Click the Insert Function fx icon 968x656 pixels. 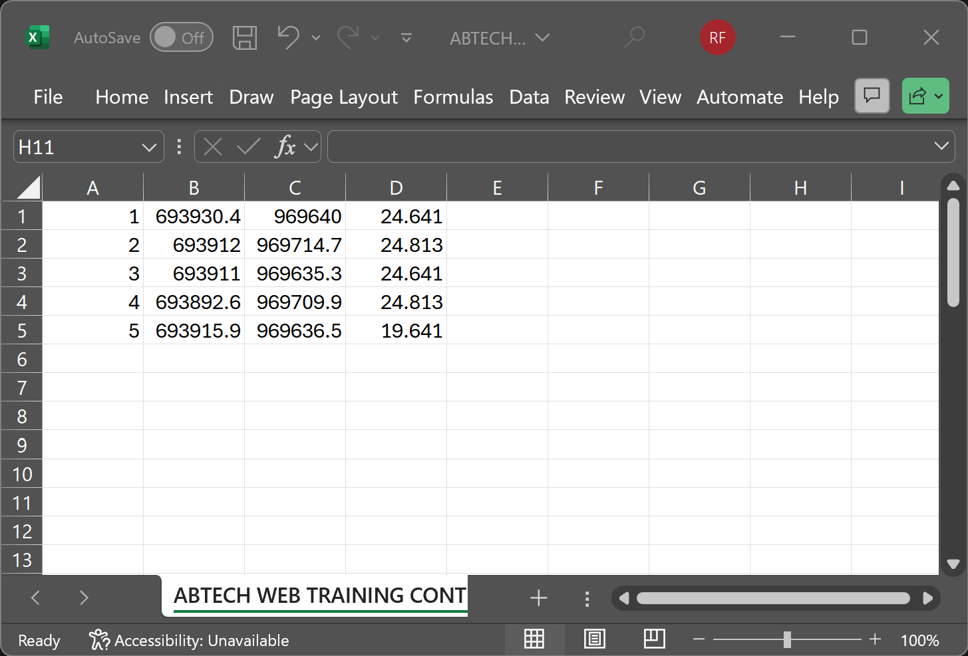[x=285, y=147]
